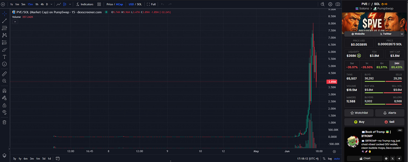408x162 pixels.
Task: Switch chart to MCap mode
Action: coord(119,4)
